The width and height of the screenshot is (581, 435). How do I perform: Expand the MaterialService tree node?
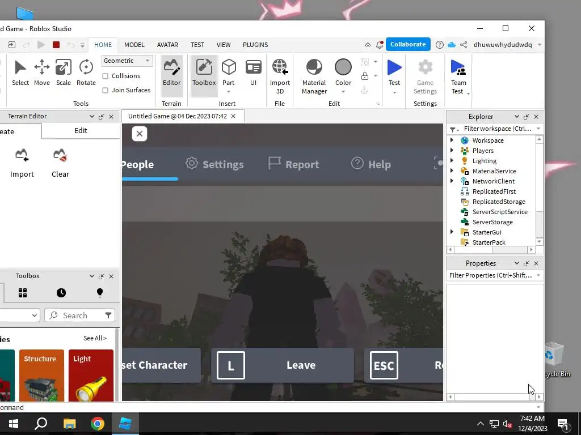click(452, 170)
